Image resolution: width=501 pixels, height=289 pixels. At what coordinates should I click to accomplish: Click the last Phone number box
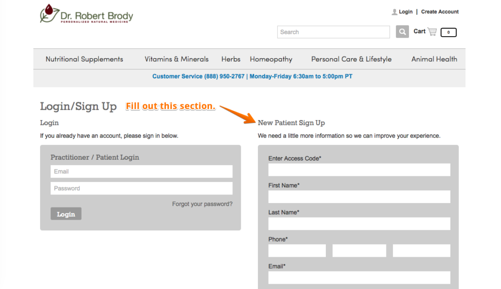(421, 251)
